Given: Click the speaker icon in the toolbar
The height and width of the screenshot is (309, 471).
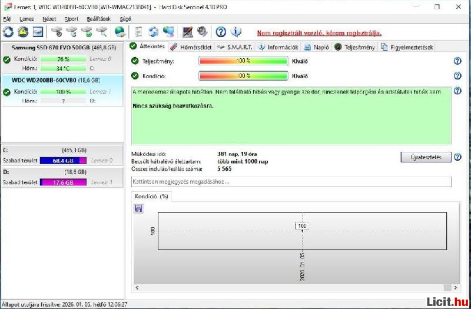Looking at the screenshot, I should (203, 32).
